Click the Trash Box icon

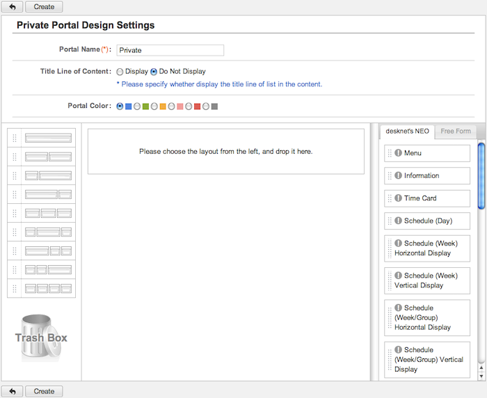click(x=41, y=337)
